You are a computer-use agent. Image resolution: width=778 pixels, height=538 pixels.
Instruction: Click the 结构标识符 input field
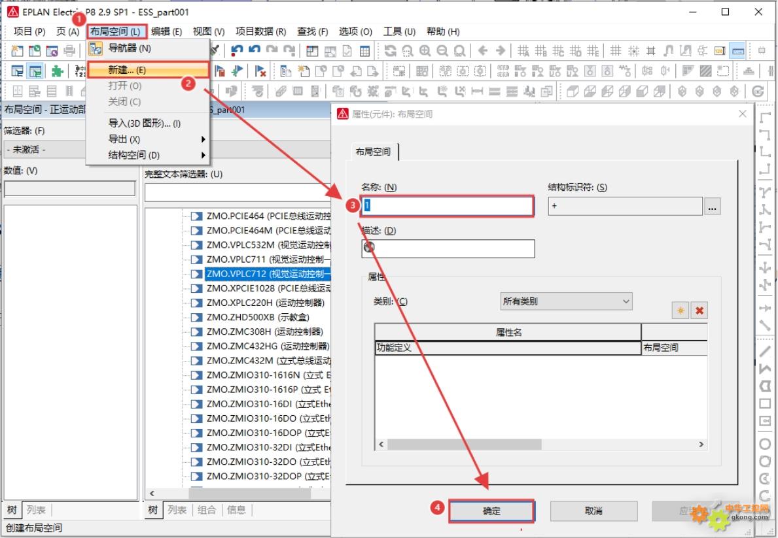pos(625,206)
